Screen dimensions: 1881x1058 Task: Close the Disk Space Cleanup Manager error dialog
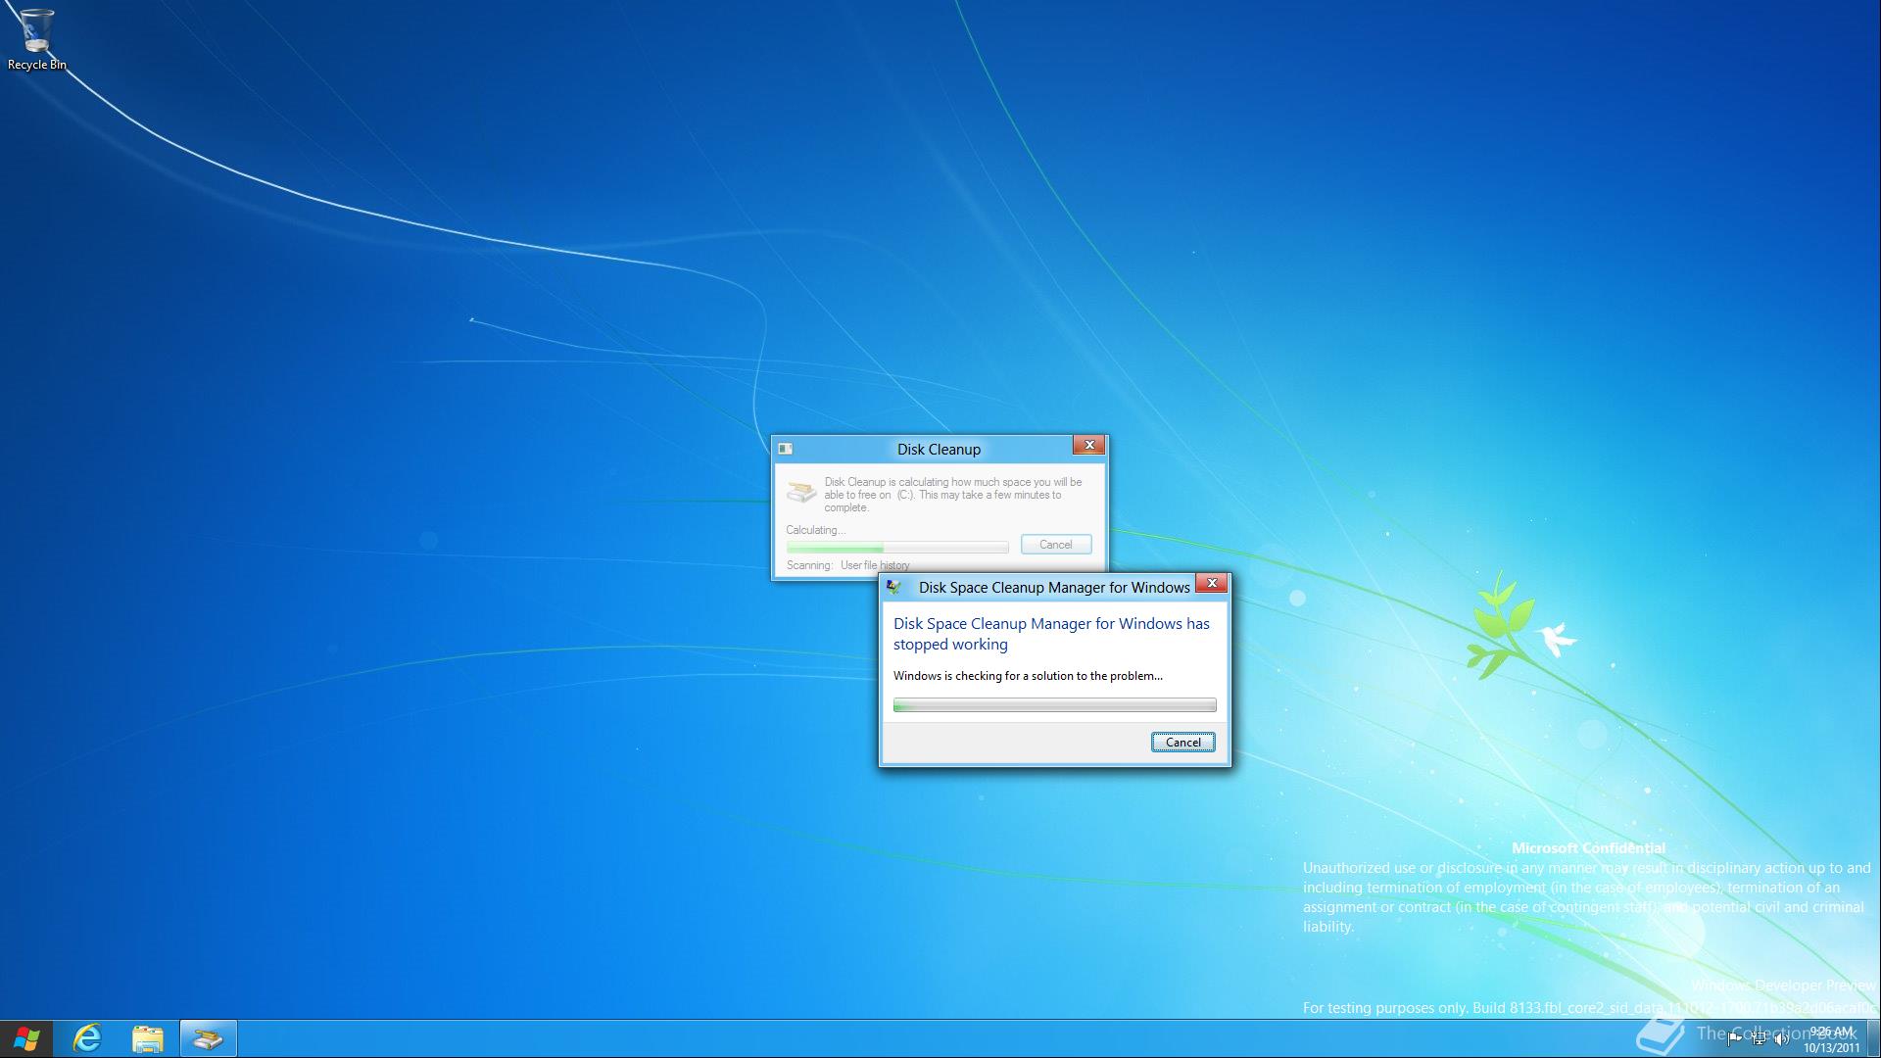(1212, 583)
